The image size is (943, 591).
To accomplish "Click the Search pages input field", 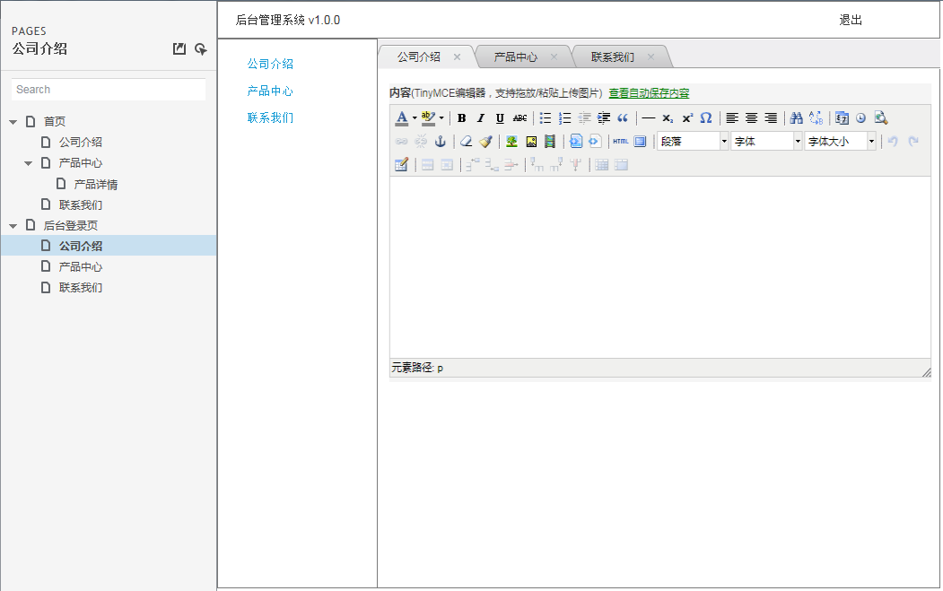I will coord(109,90).
